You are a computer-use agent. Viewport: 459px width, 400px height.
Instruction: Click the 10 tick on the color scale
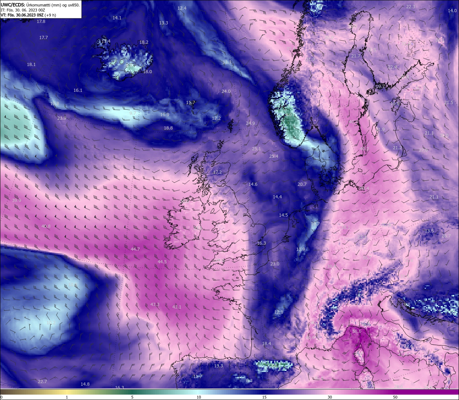point(199,397)
